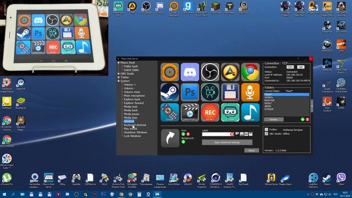Click the Cancel button

[x=251, y=150]
